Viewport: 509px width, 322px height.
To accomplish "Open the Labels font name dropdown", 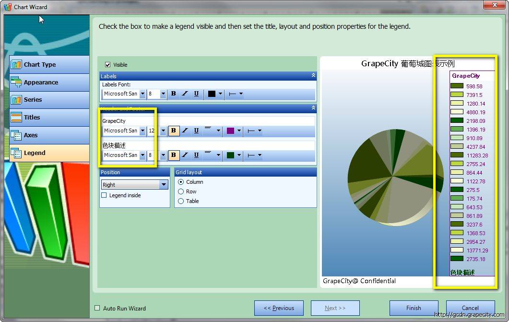I will coord(142,94).
